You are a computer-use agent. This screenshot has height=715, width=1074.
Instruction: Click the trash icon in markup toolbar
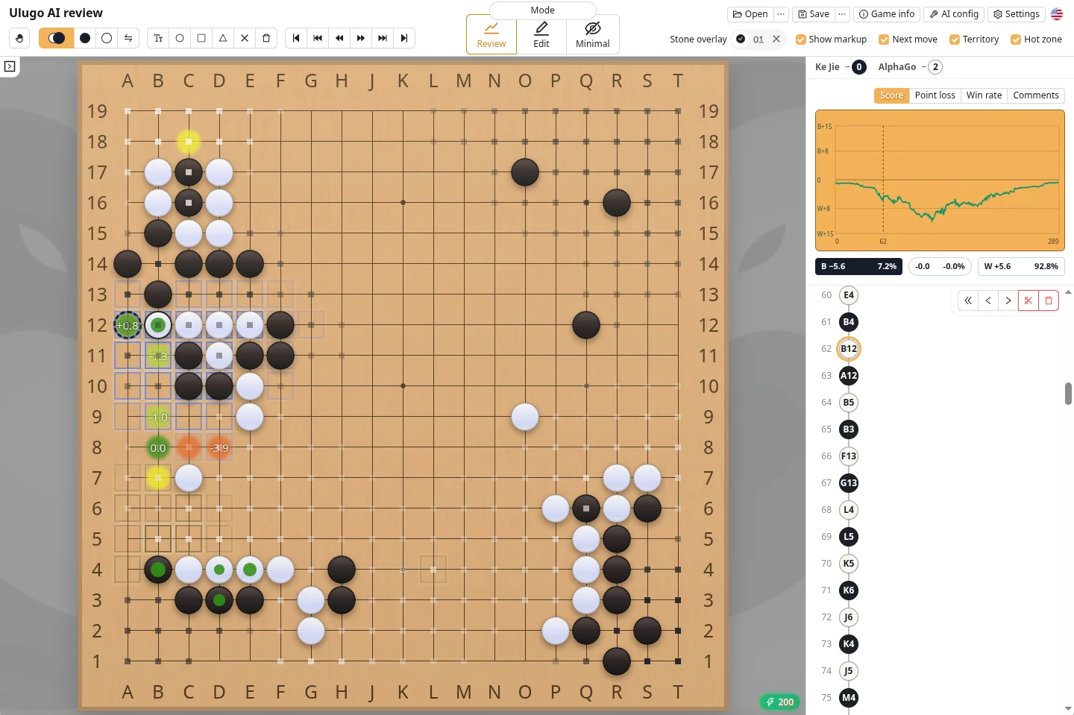point(266,38)
